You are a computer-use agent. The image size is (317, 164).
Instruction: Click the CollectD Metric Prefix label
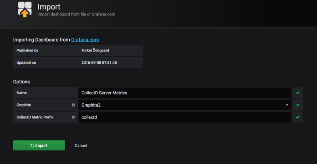35,117
